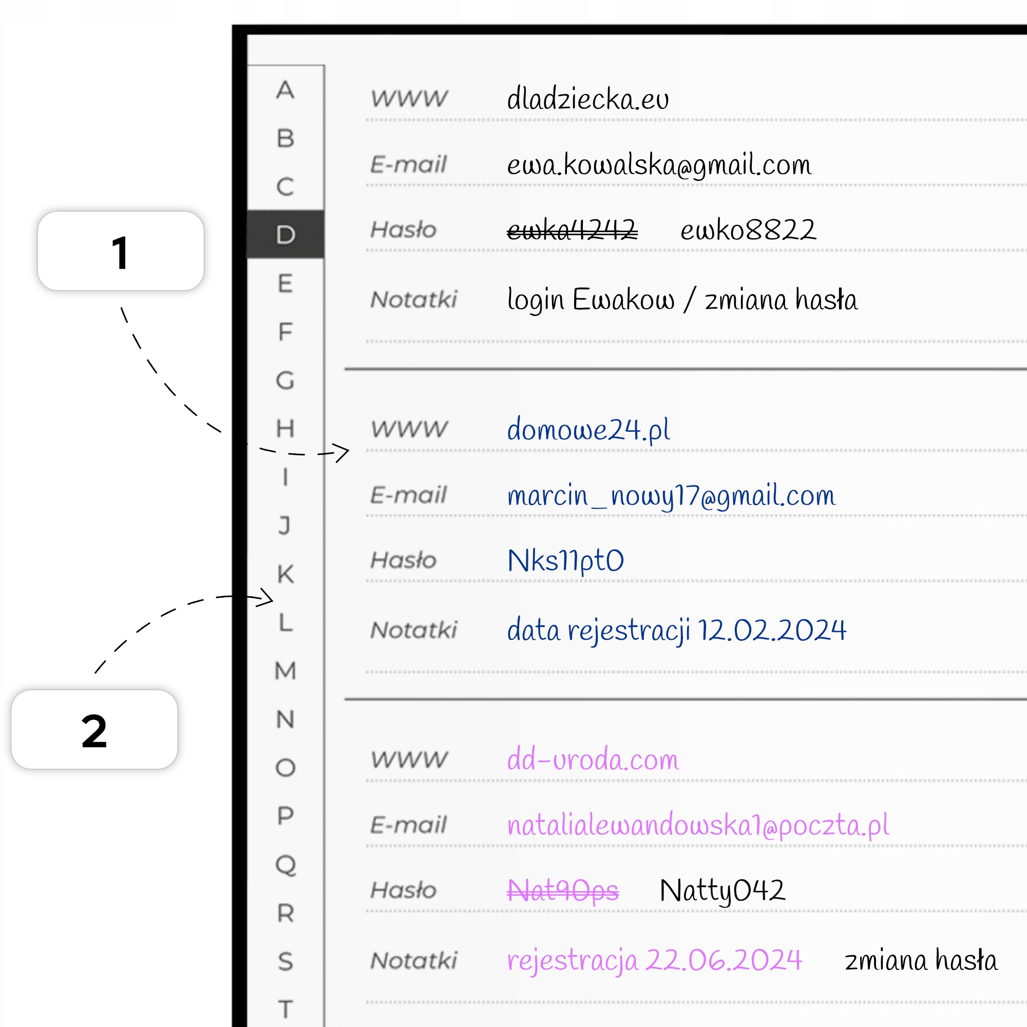Select the ewa.kowalska@gmail.com email field

click(659, 165)
